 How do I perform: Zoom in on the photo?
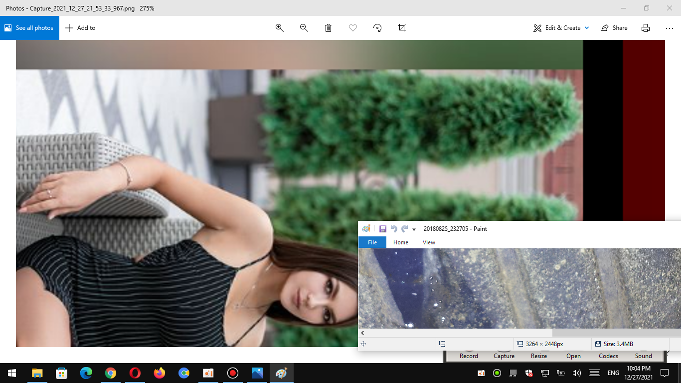coord(280,28)
